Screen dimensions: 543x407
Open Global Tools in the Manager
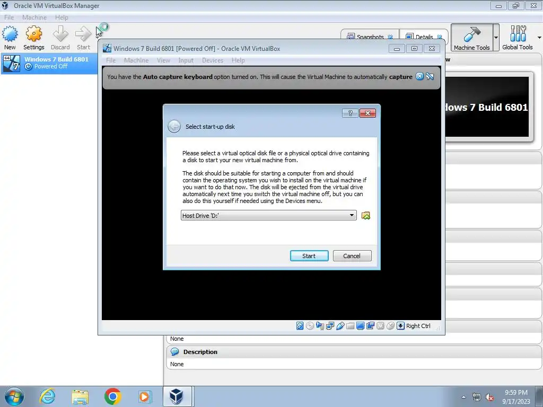click(x=518, y=38)
